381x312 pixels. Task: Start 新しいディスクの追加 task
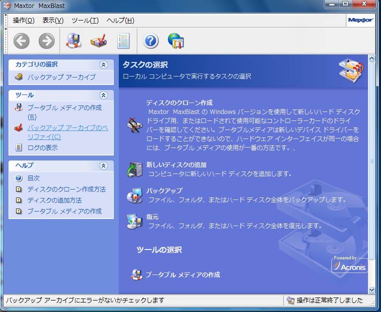(176, 165)
